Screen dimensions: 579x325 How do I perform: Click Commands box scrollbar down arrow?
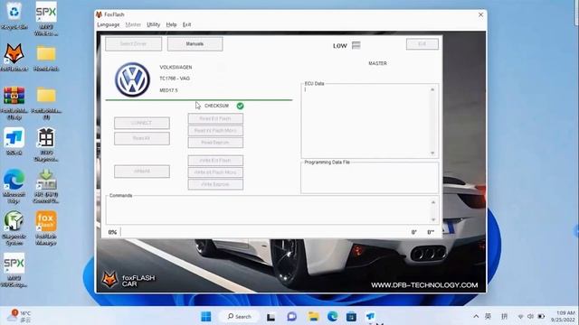point(433,219)
